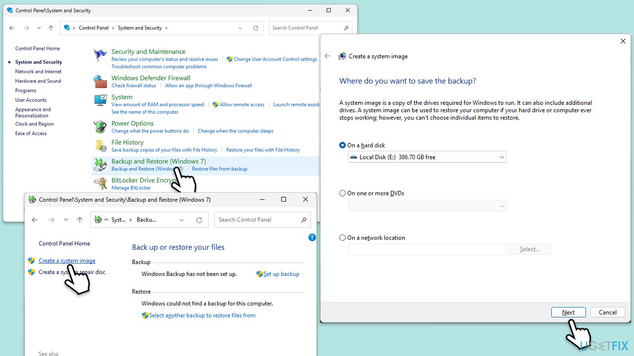Refresh the Backup and Restore window
This screenshot has height=356, width=634.
[199, 220]
